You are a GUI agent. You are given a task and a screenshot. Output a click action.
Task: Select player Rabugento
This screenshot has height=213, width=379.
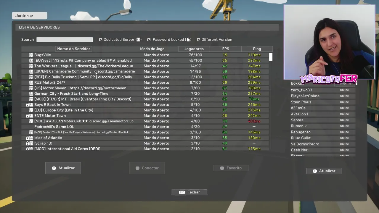(301, 132)
